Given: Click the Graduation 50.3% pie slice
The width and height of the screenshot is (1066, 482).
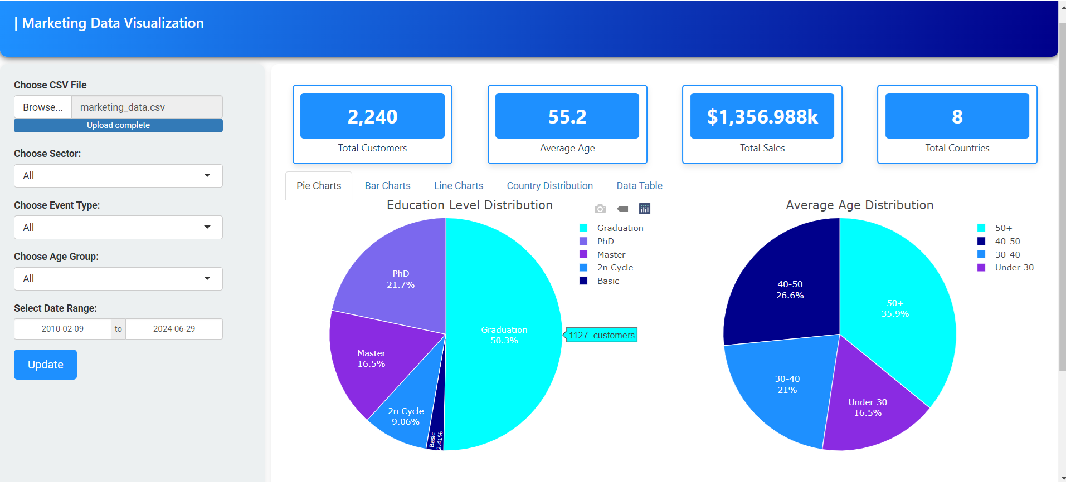Looking at the screenshot, I should click(504, 335).
